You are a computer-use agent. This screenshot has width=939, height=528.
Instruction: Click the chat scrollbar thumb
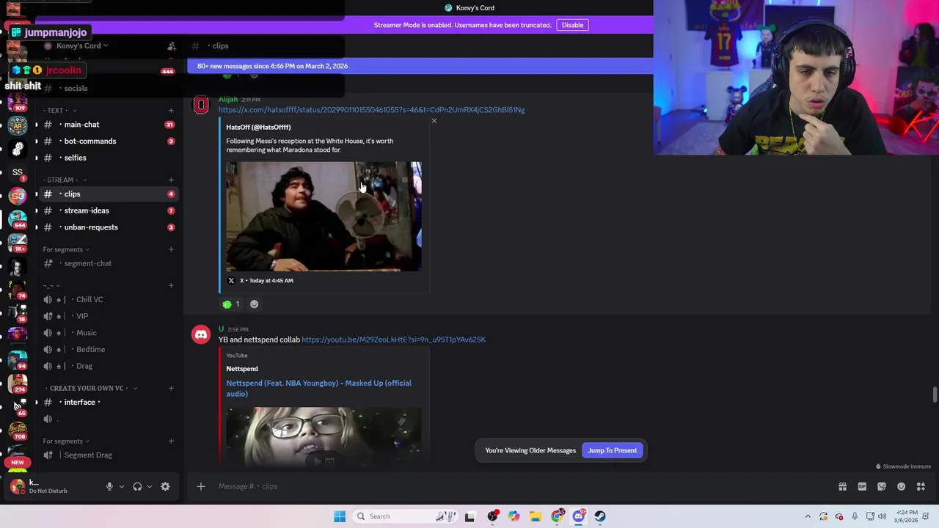(934, 395)
